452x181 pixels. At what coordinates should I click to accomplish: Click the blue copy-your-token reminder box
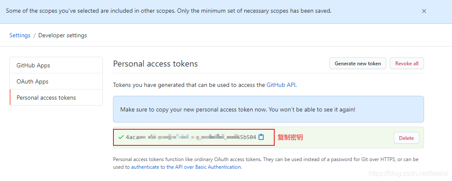268,109
